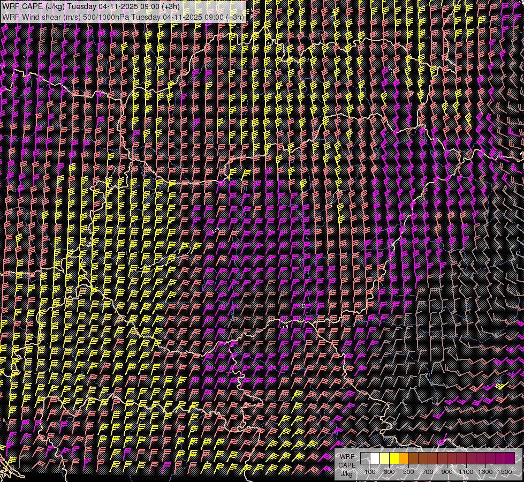Select the 300 tick label in legend
Image resolution: width=524 pixels, height=482 pixels.
(389, 472)
